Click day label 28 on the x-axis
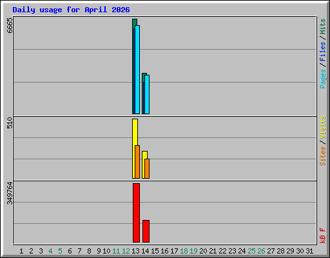 coord(280,251)
